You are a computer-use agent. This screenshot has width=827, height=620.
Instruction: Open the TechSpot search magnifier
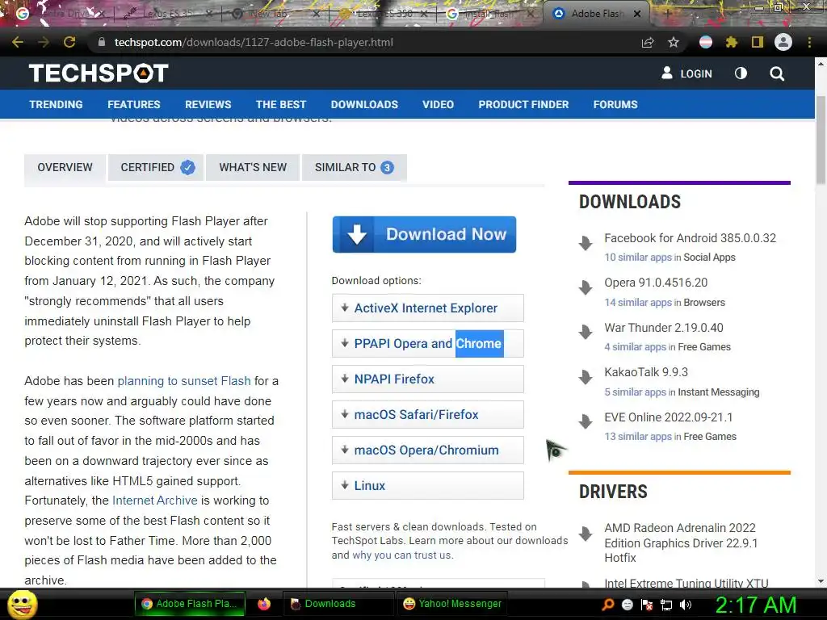coord(777,73)
